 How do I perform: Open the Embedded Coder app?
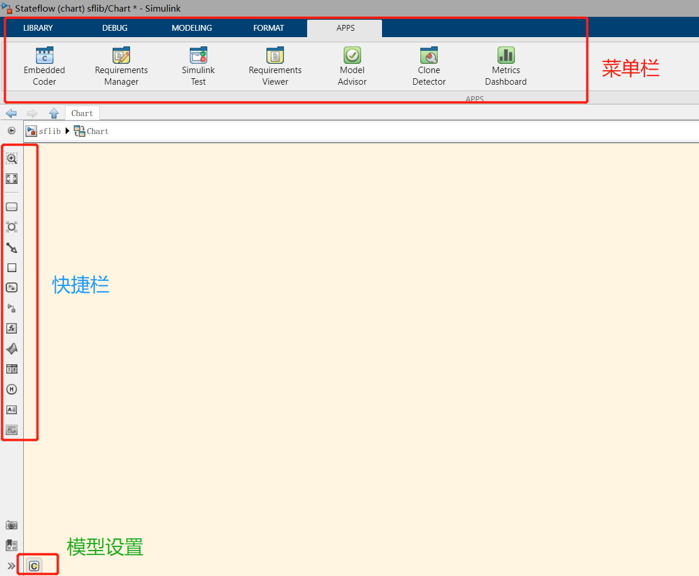(44, 67)
